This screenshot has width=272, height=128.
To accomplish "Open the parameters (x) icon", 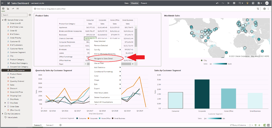I will tap(18, 9).
